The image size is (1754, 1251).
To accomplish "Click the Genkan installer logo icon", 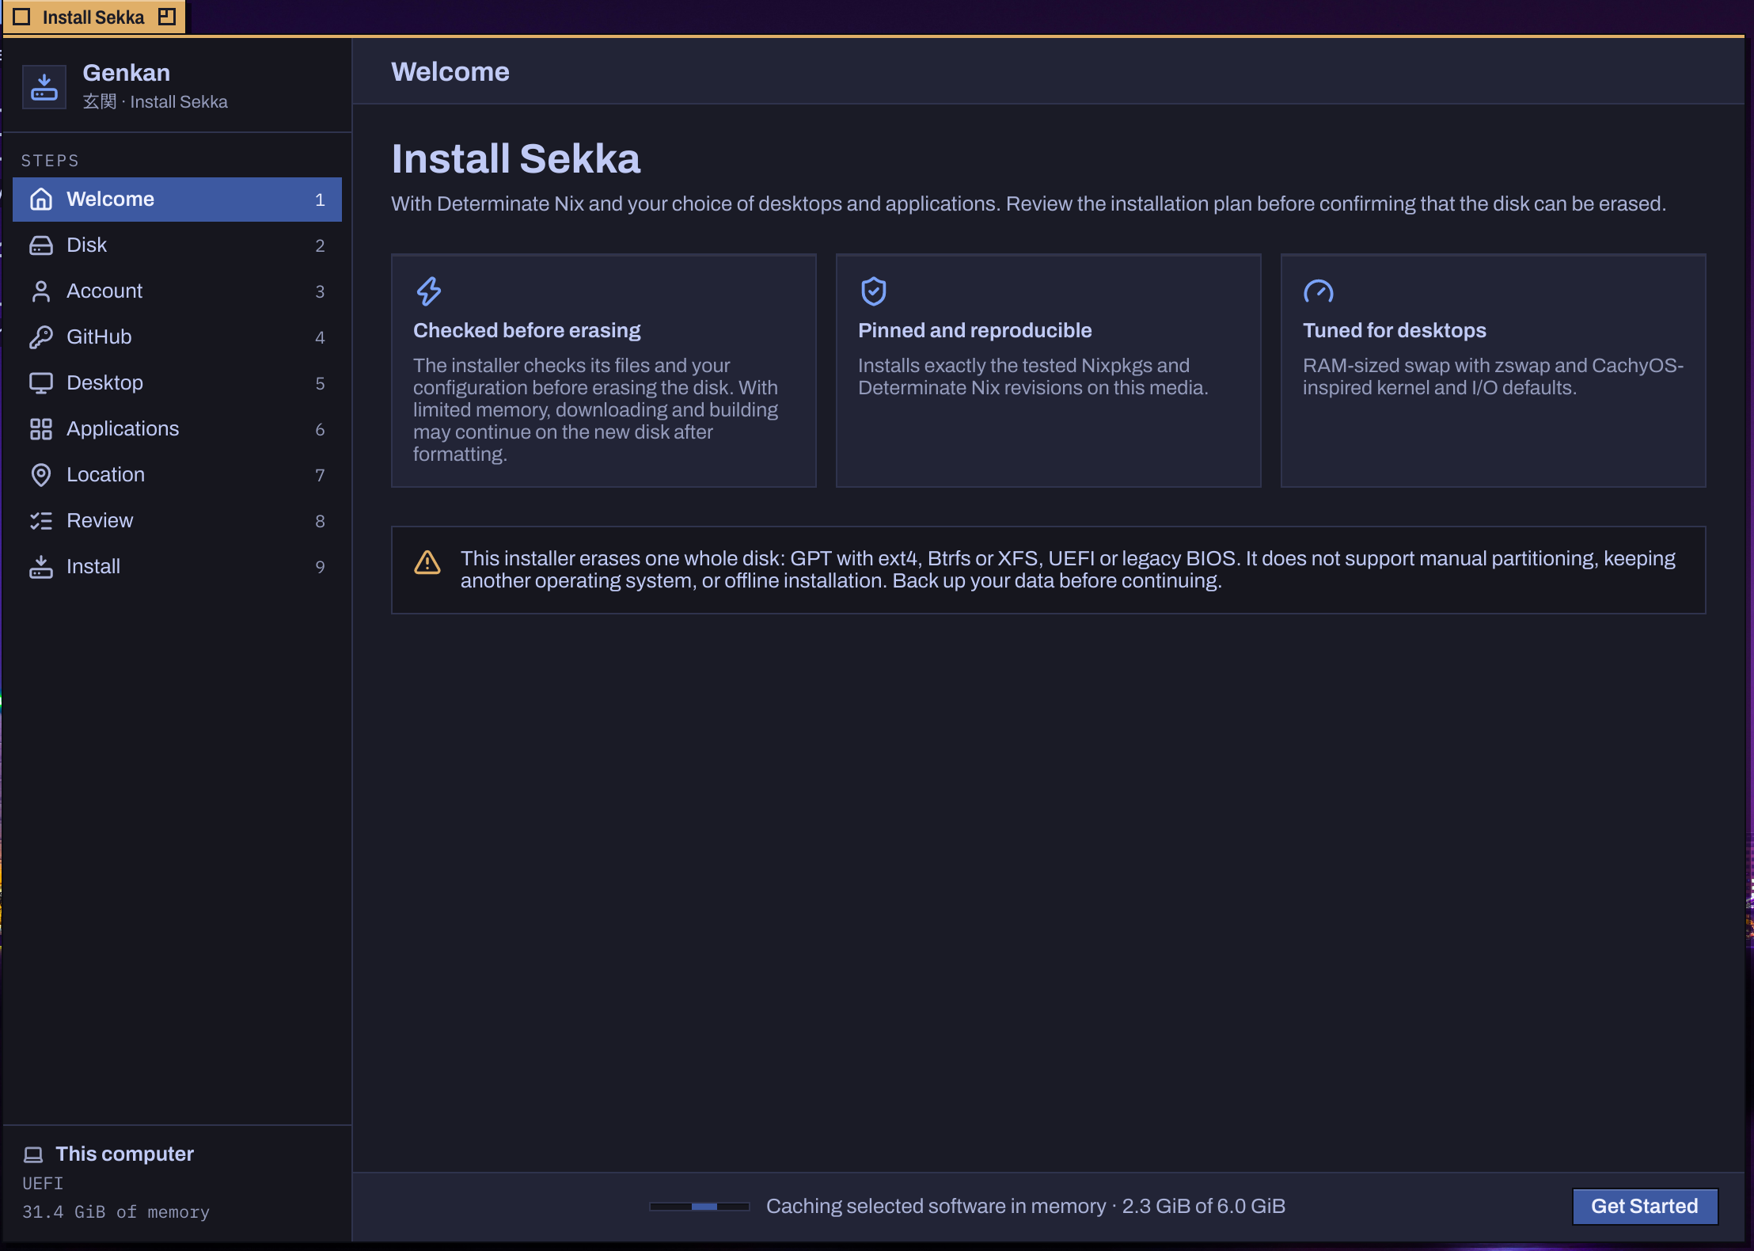I will (x=44, y=87).
